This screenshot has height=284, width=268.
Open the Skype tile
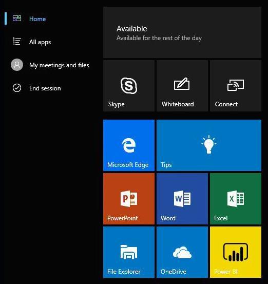tap(129, 86)
